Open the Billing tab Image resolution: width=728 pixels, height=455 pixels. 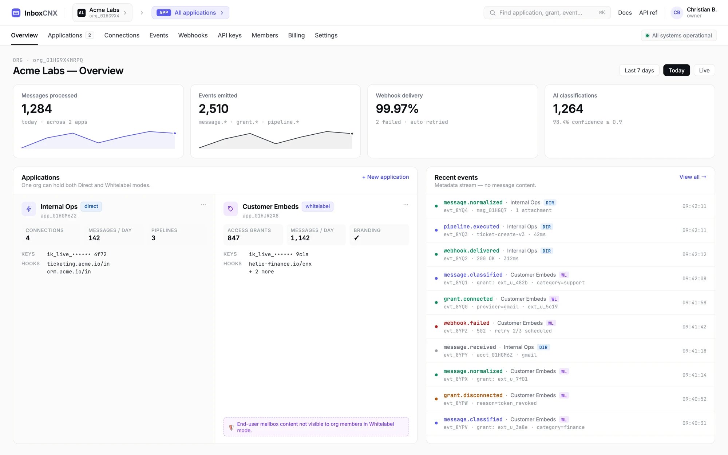coord(296,35)
